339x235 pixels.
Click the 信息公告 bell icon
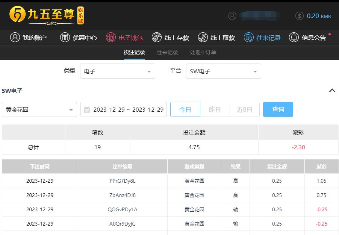[294, 38]
